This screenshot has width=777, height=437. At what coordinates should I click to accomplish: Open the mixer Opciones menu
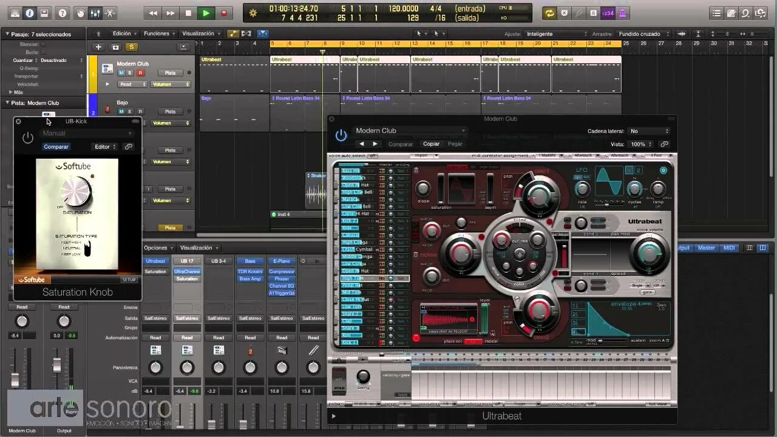[158, 248]
